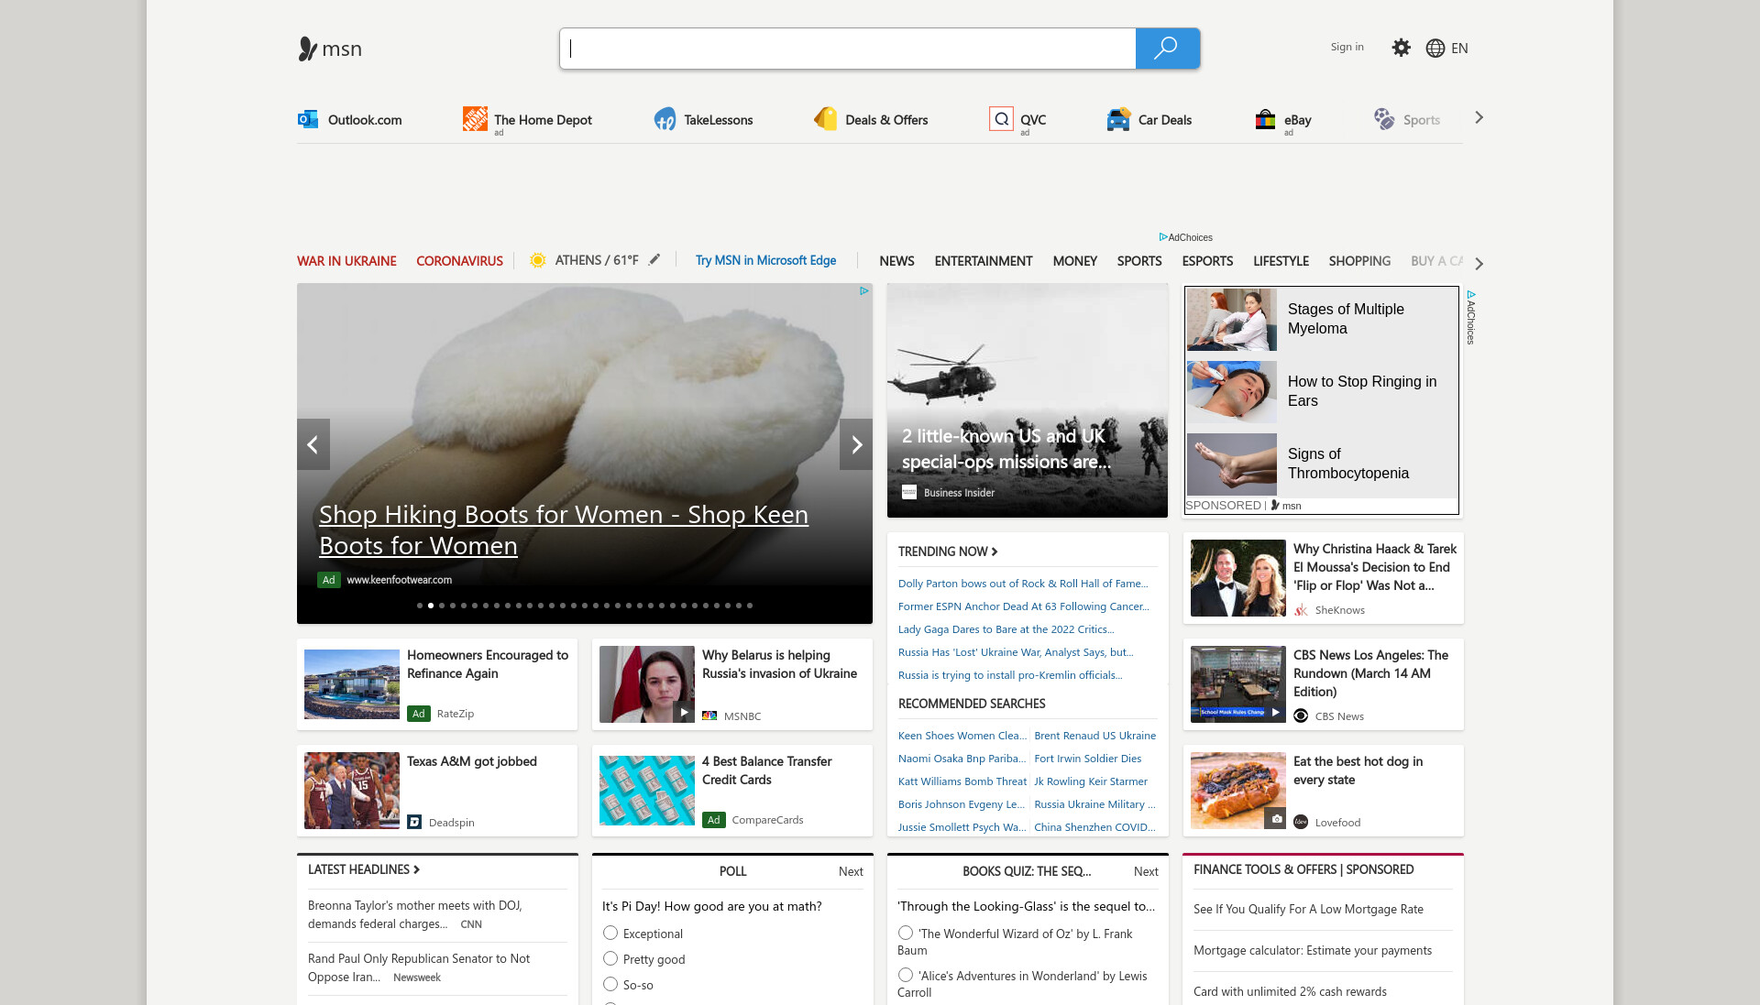Select 'Alice's Adventures in Wonderland' answer
The image size is (1760, 1005).
point(906,975)
